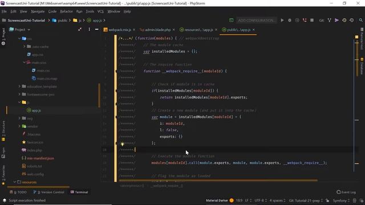
Task: Click the Material Darker theme orange circle
Action: coord(232,200)
